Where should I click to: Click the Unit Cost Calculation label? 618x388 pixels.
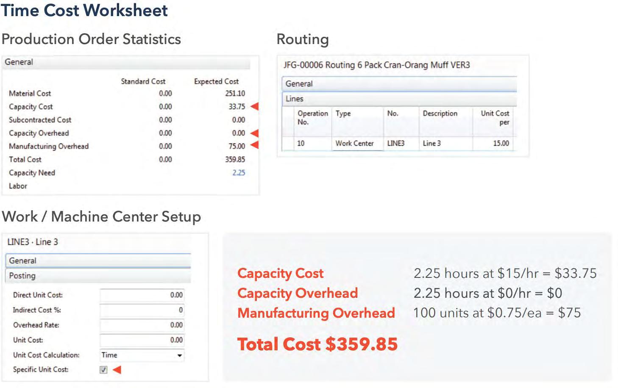[x=46, y=355]
